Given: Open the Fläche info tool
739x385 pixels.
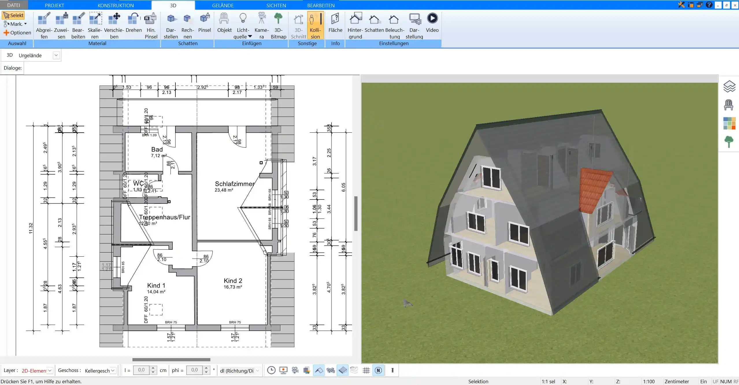Looking at the screenshot, I should [x=335, y=23].
